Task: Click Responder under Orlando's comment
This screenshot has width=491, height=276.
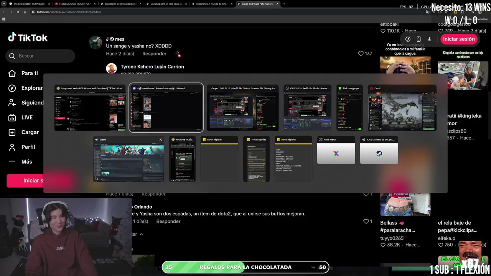Action: (x=168, y=221)
